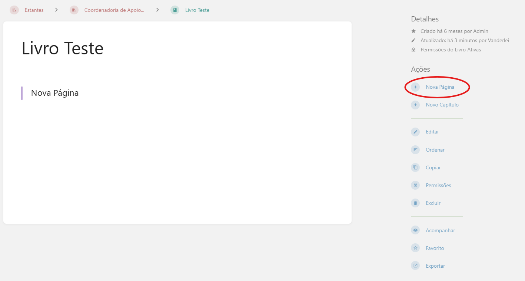Expand the chevron after Coordenadoria de Apoio
The image size is (525, 281).
tap(157, 10)
